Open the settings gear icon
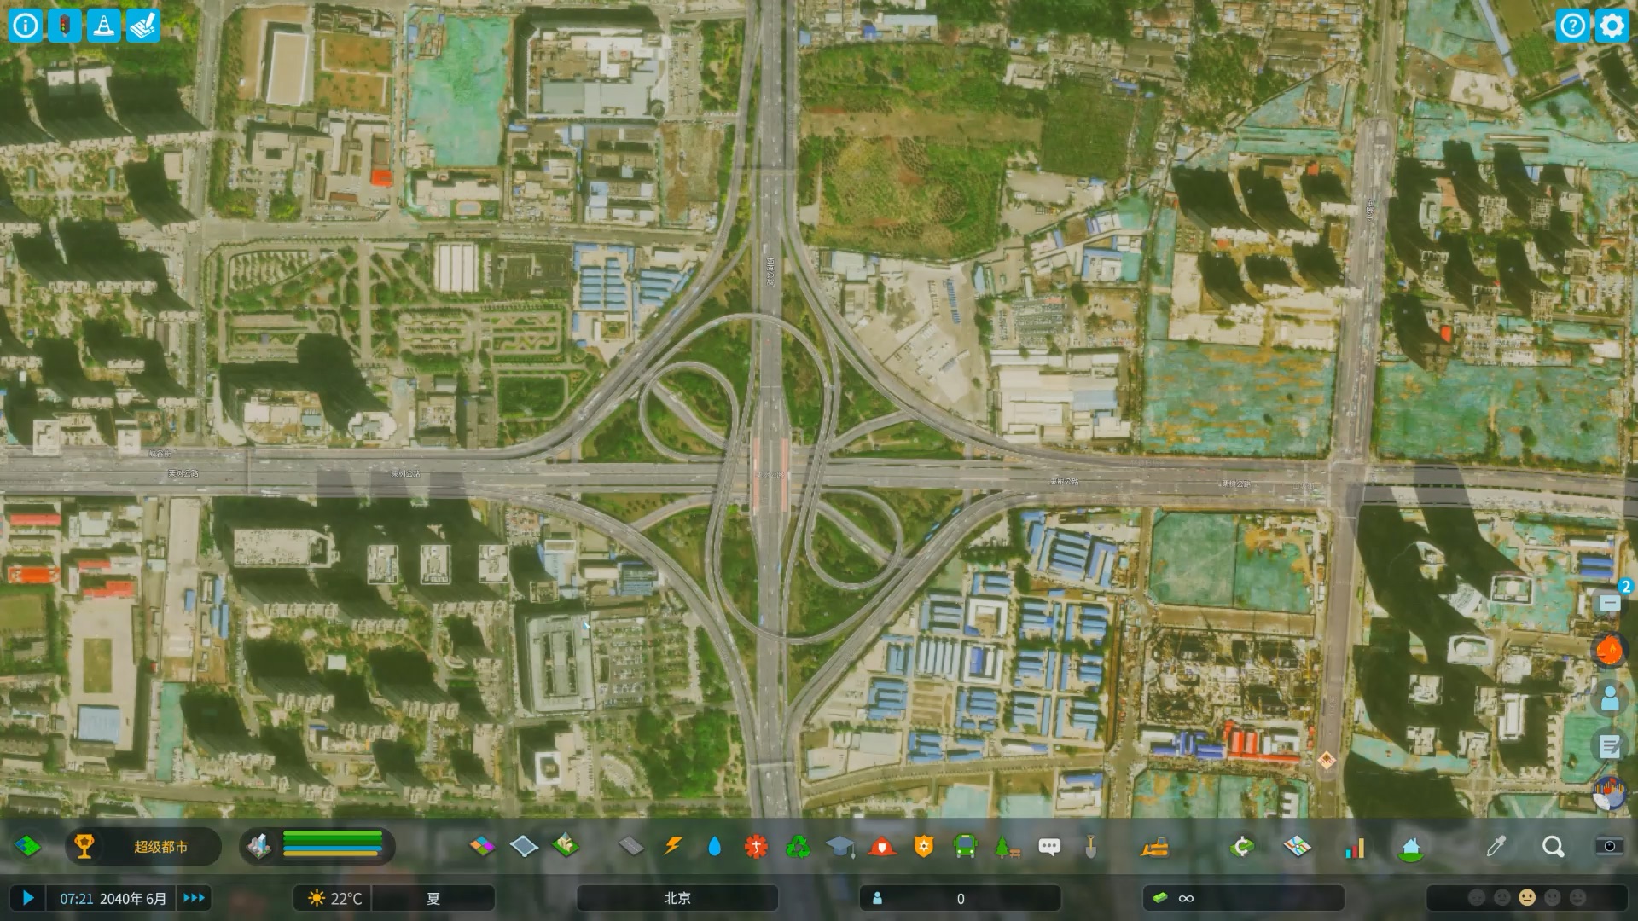 click(x=1612, y=26)
